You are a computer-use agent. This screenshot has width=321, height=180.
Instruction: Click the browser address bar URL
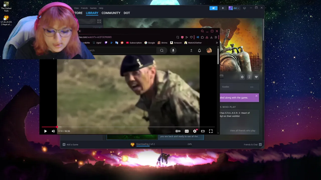[x=96, y=37]
